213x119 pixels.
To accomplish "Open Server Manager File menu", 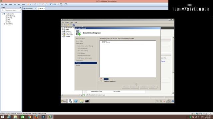I will click(x=63, y=22).
